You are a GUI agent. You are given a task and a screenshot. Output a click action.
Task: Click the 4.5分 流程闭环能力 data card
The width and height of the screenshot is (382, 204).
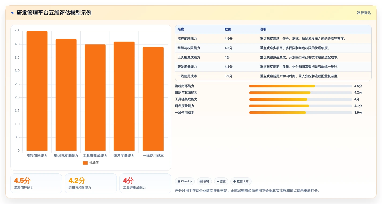point(36,183)
